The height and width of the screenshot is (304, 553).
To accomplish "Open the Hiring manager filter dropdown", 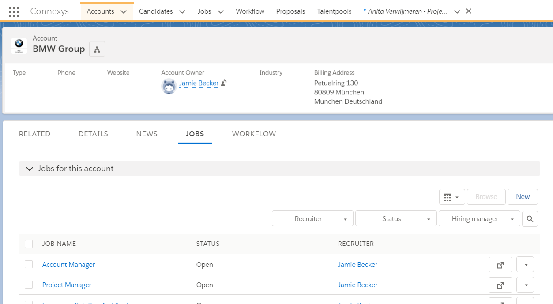I will click(x=479, y=219).
